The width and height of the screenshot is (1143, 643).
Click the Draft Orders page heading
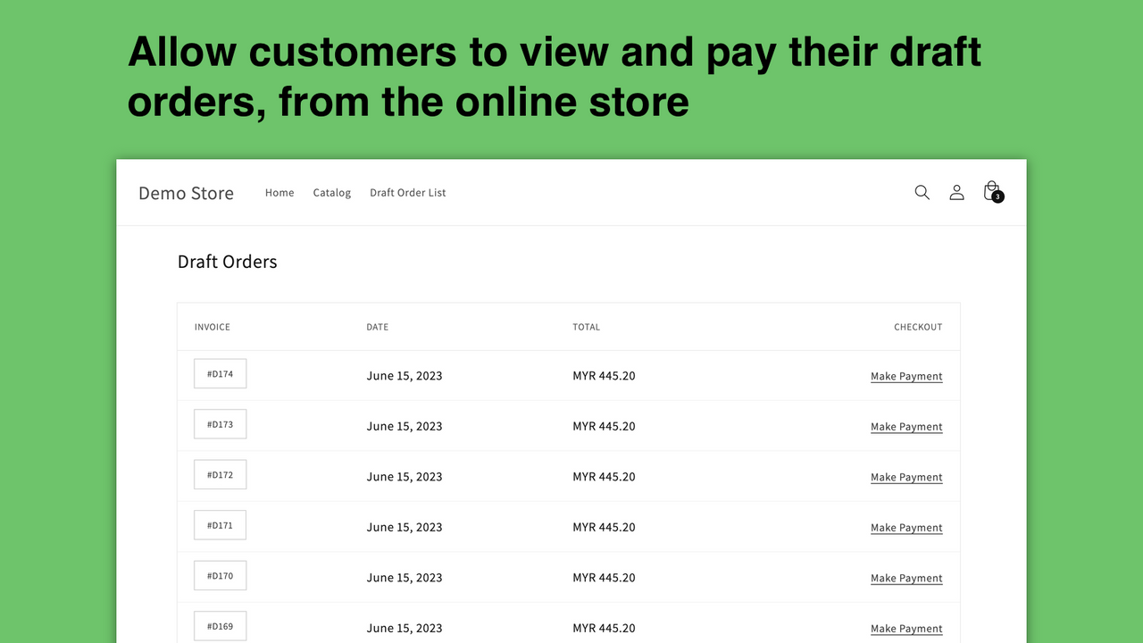[227, 261]
